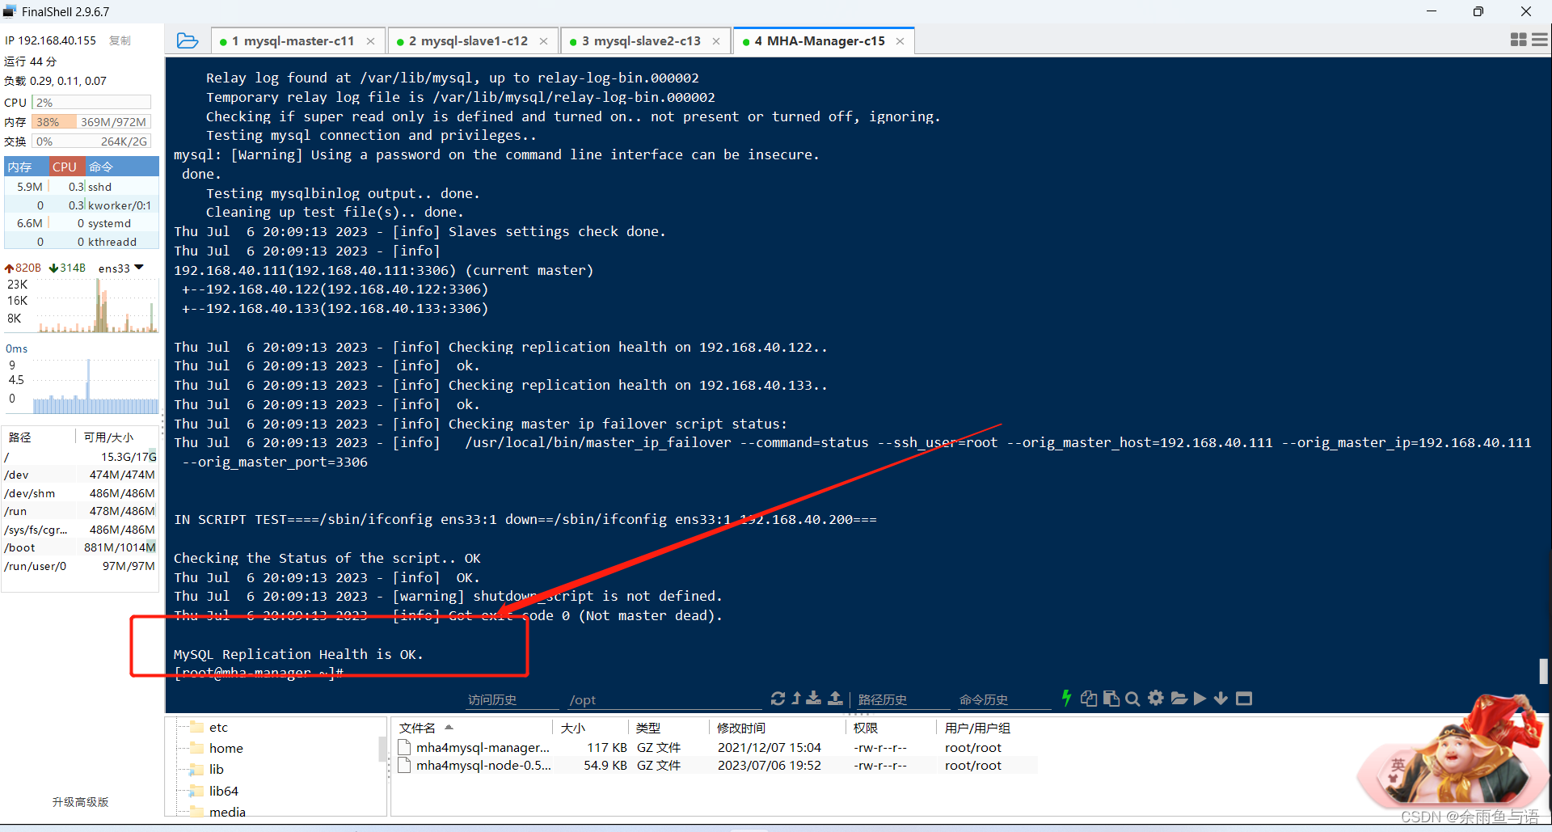Toggle the grid layout icon at top right
Screen dimensions: 1552x832
coord(1517,40)
